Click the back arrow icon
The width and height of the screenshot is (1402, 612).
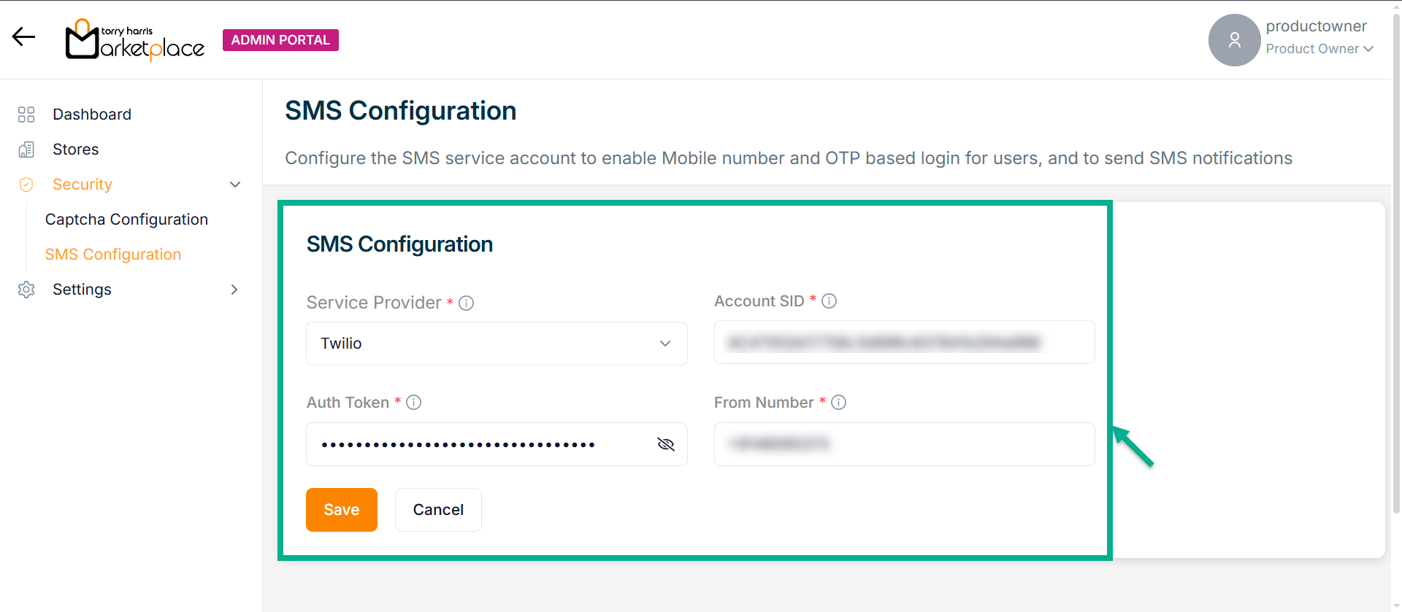pyautogui.click(x=23, y=36)
